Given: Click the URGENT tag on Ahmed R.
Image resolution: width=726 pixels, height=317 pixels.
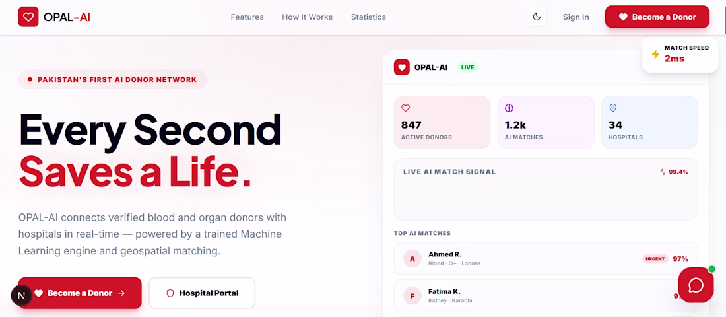Looking at the screenshot, I should pos(655,259).
